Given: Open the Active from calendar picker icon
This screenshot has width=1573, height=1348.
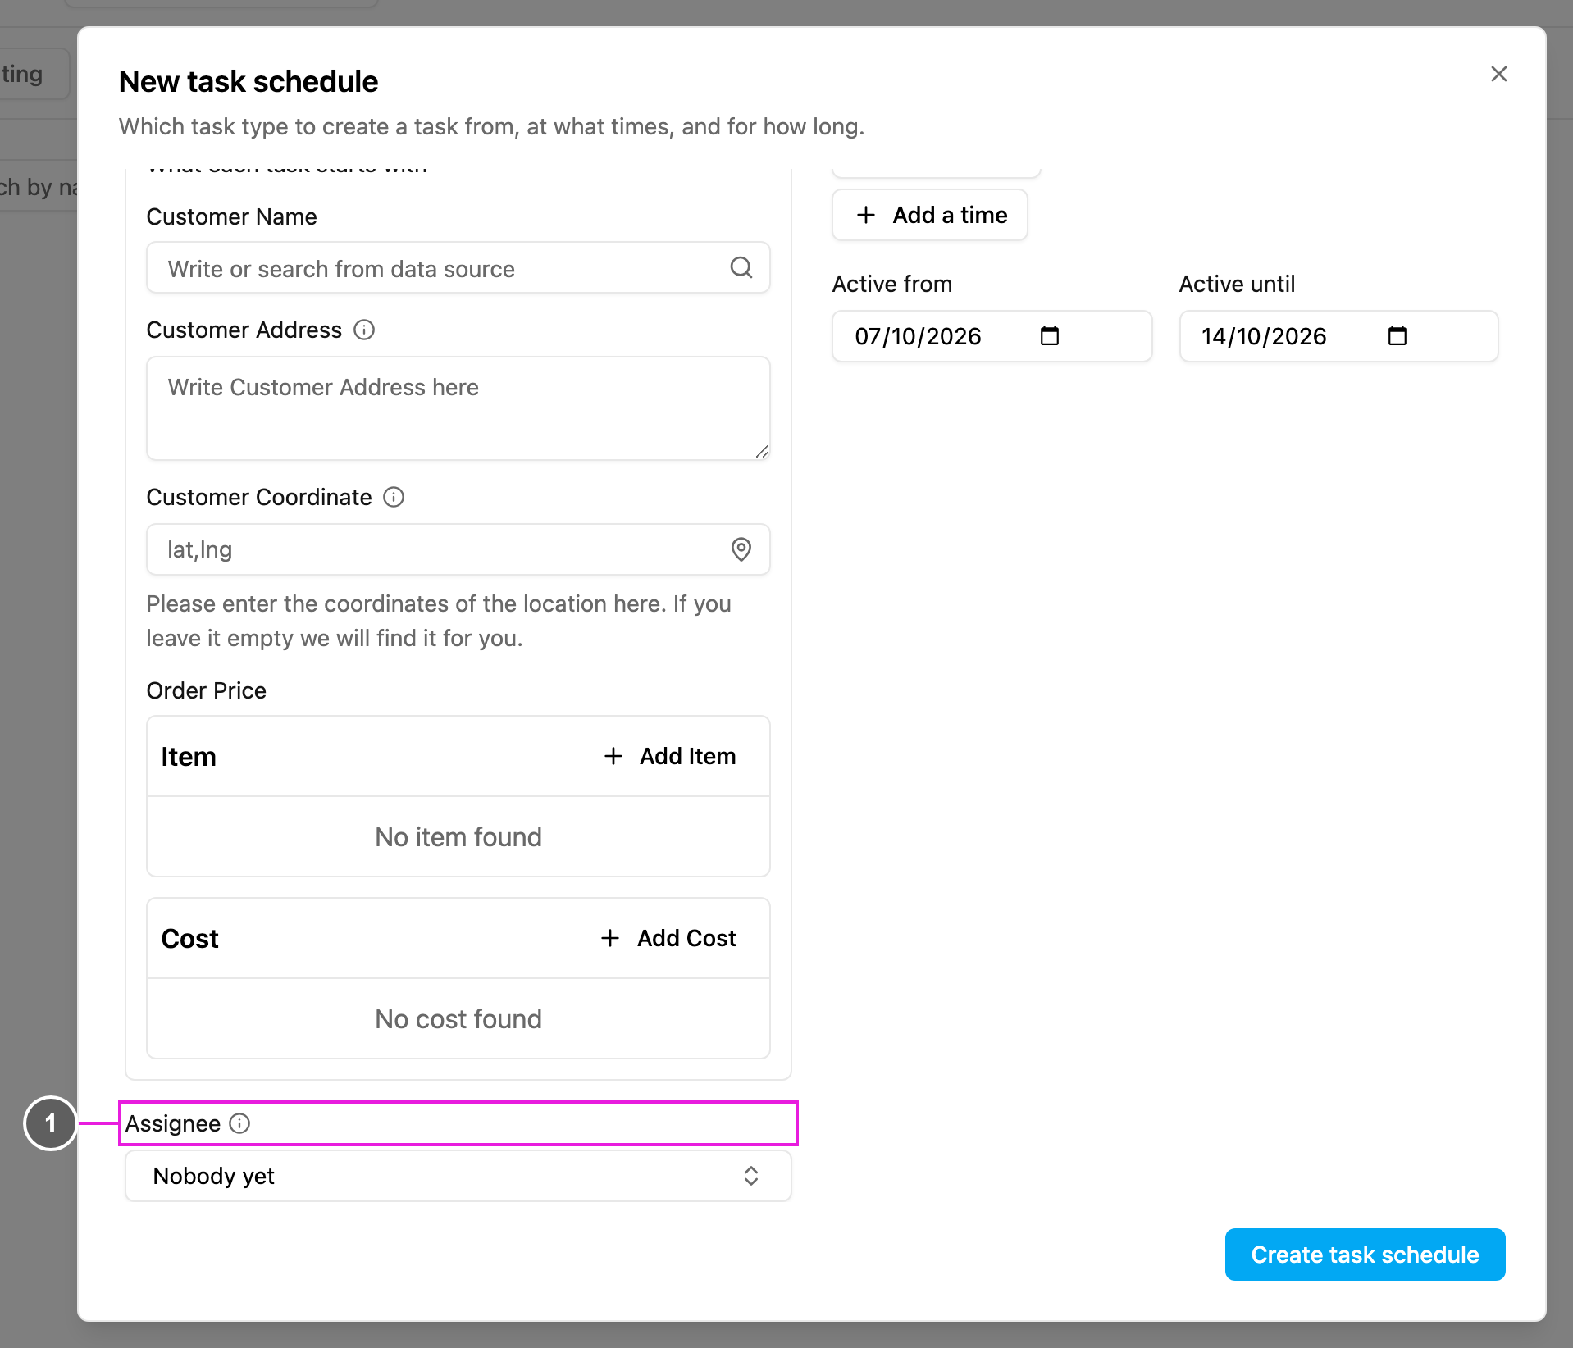Looking at the screenshot, I should pyautogui.click(x=1049, y=336).
